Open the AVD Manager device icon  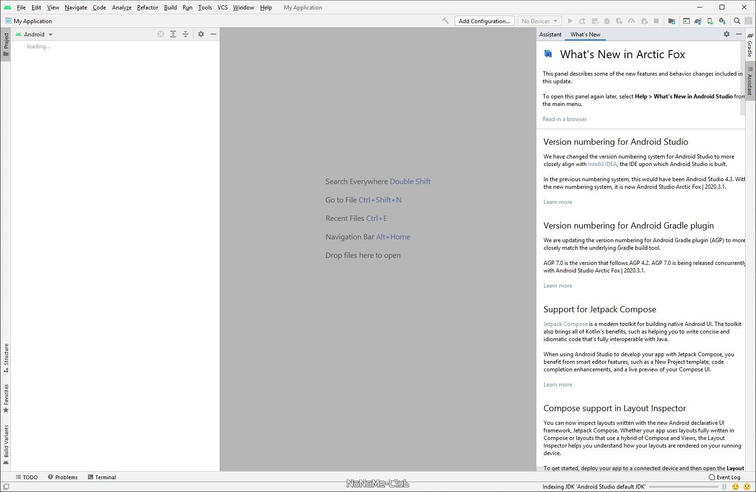coord(710,21)
